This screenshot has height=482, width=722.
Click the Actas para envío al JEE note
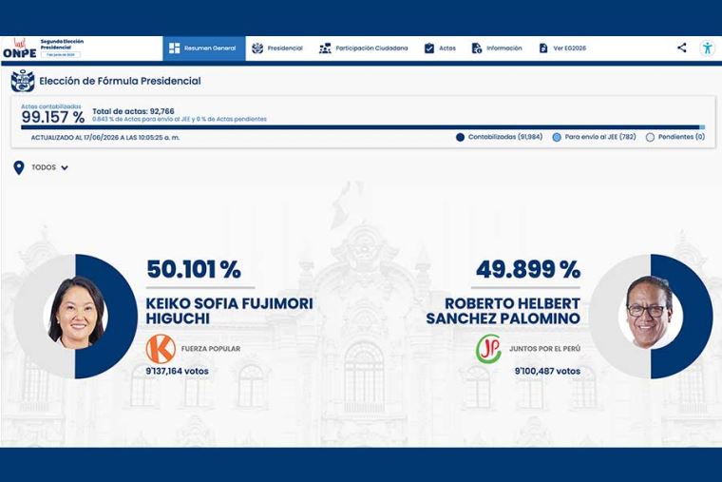click(180, 120)
